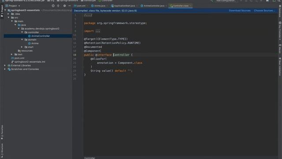Click the search everywhere magnifier icon
This screenshot has width=282, height=159.
[x=279, y=1]
